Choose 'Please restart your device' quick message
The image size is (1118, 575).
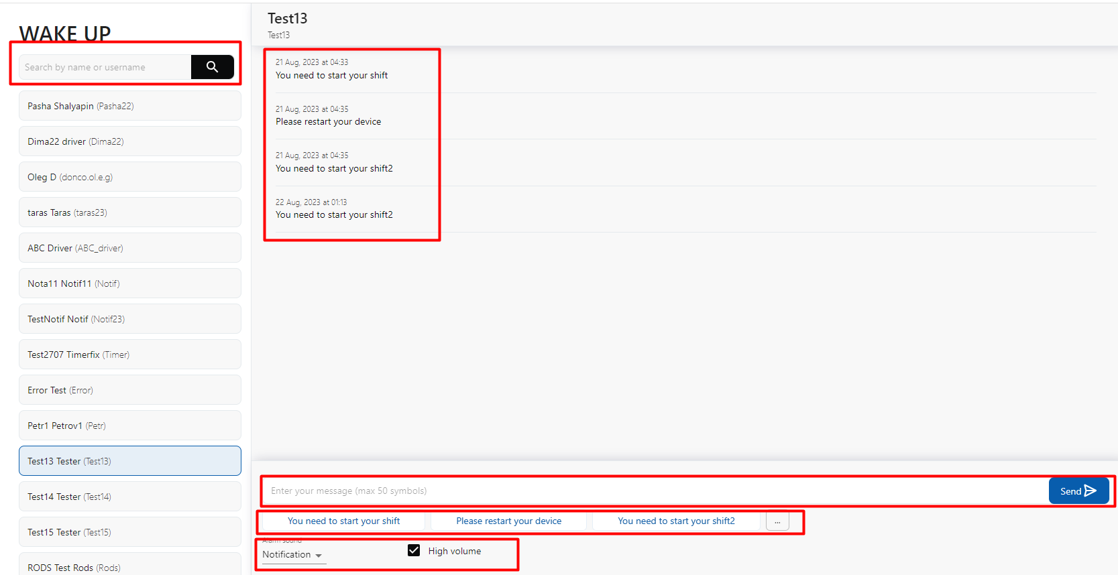508,521
